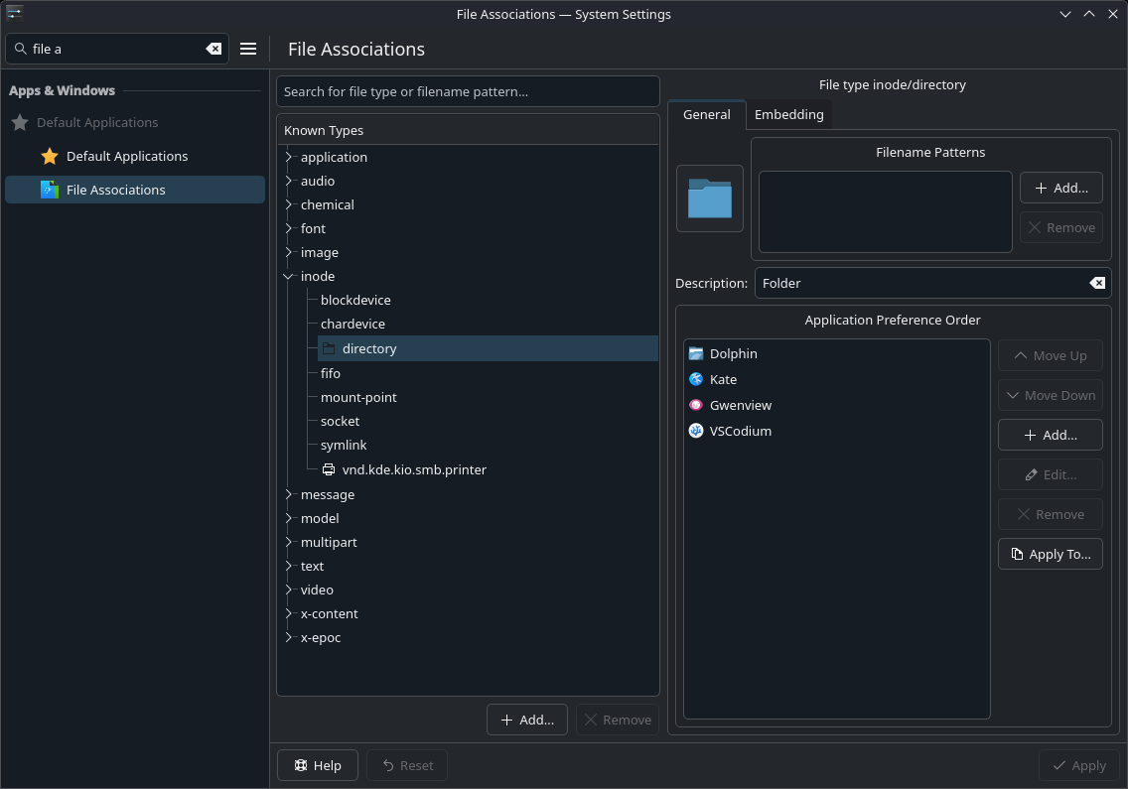Image resolution: width=1128 pixels, height=789 pixels.
Task: Select Kate in application preference list
Action: point(723,380)
